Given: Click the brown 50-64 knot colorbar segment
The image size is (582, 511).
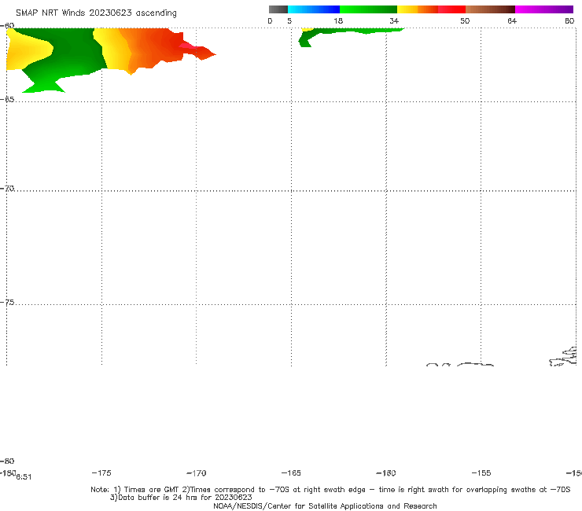Looking at the screenshot, I should [x=490, y=9].
